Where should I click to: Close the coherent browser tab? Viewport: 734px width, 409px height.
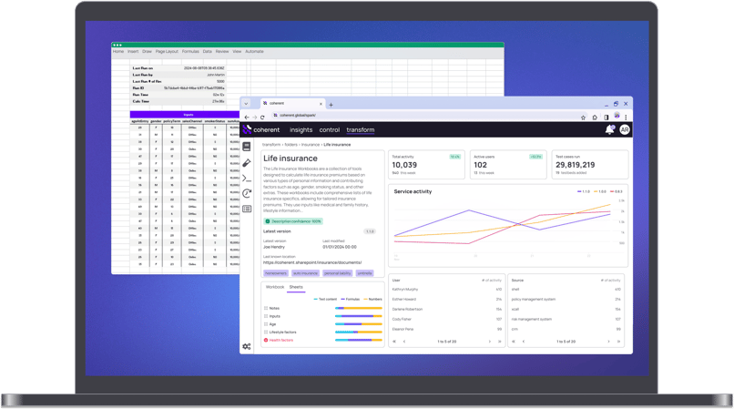[x=321, y=104]
